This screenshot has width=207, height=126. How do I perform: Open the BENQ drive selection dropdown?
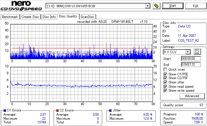(148, 6)
